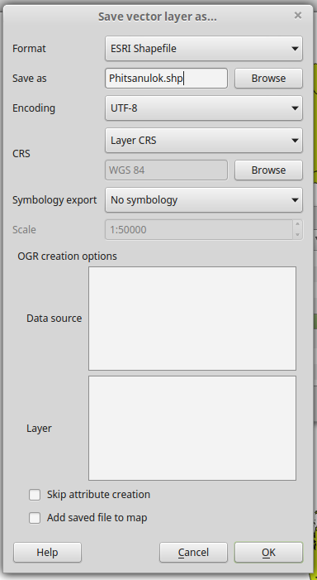
Task: Open the Encoding dropdown showing UTF-8
Action: 204,108
